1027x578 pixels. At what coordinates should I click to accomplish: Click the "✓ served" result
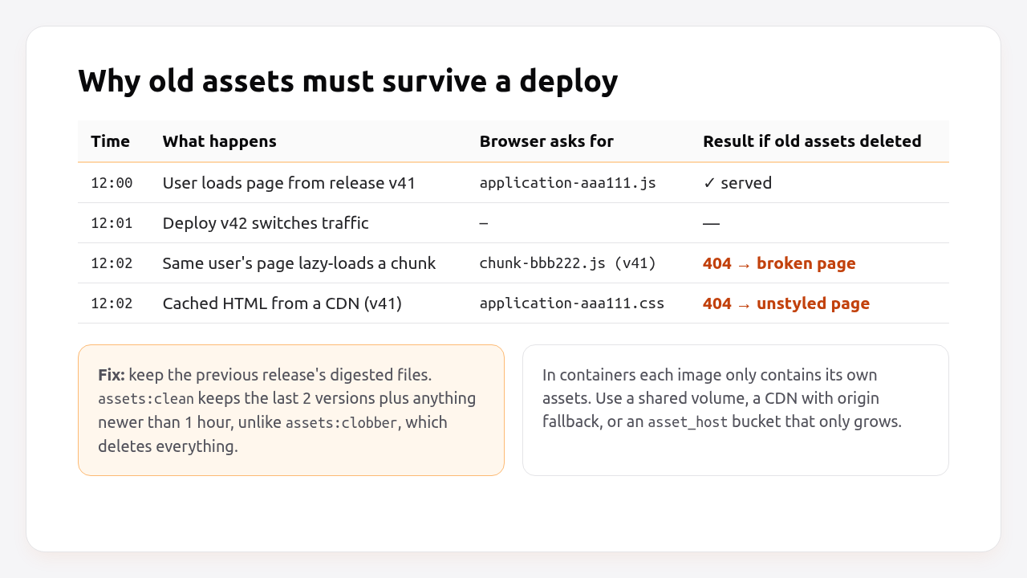tap(737, 183)
